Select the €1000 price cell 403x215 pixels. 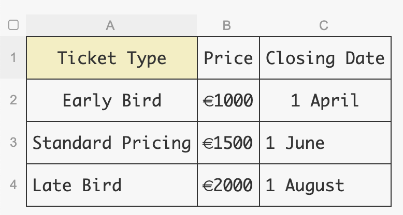[x=228, y=100]
